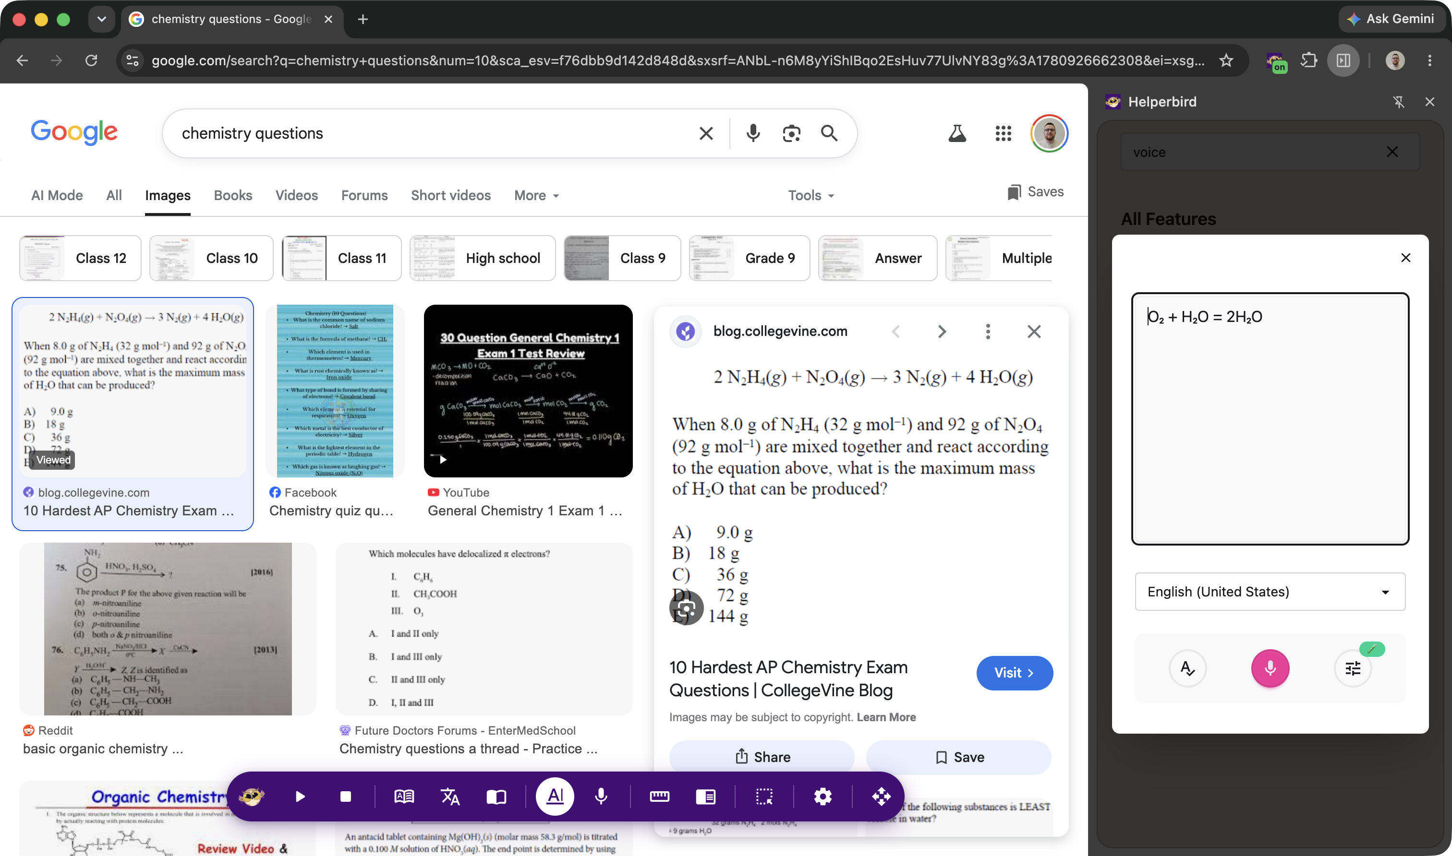The image size is (1452, 856).
Task: Start read aloud with the play button
Action: (300, 797)
